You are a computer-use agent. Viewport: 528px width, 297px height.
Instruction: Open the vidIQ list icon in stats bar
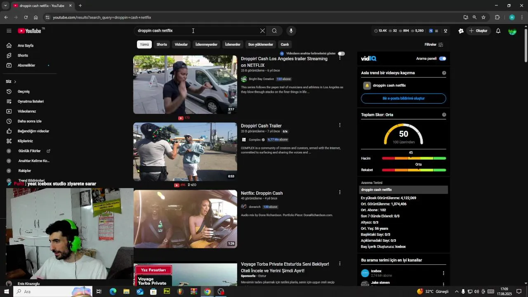tap(437, 31)
